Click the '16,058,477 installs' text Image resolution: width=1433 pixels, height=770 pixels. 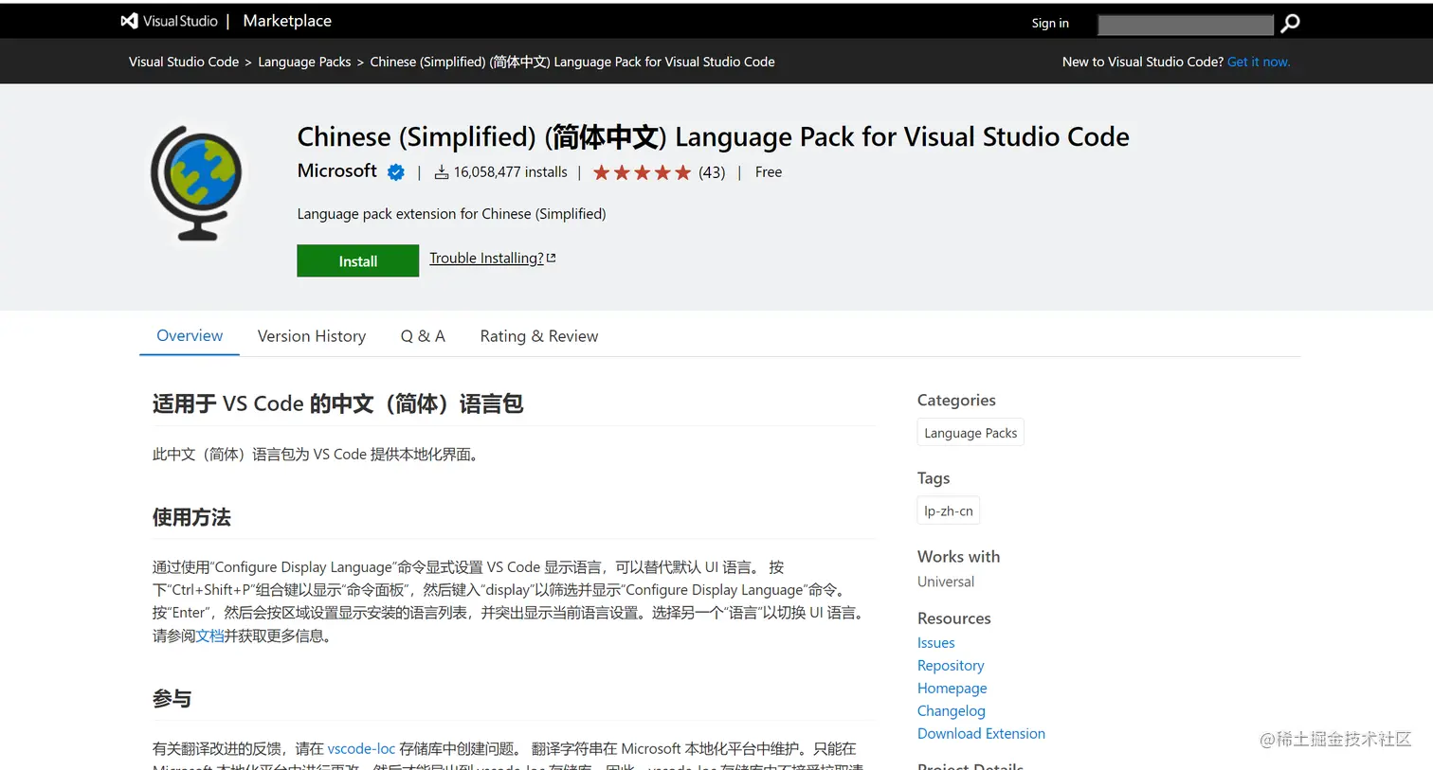pyautogui.click(x=511, y=172)
